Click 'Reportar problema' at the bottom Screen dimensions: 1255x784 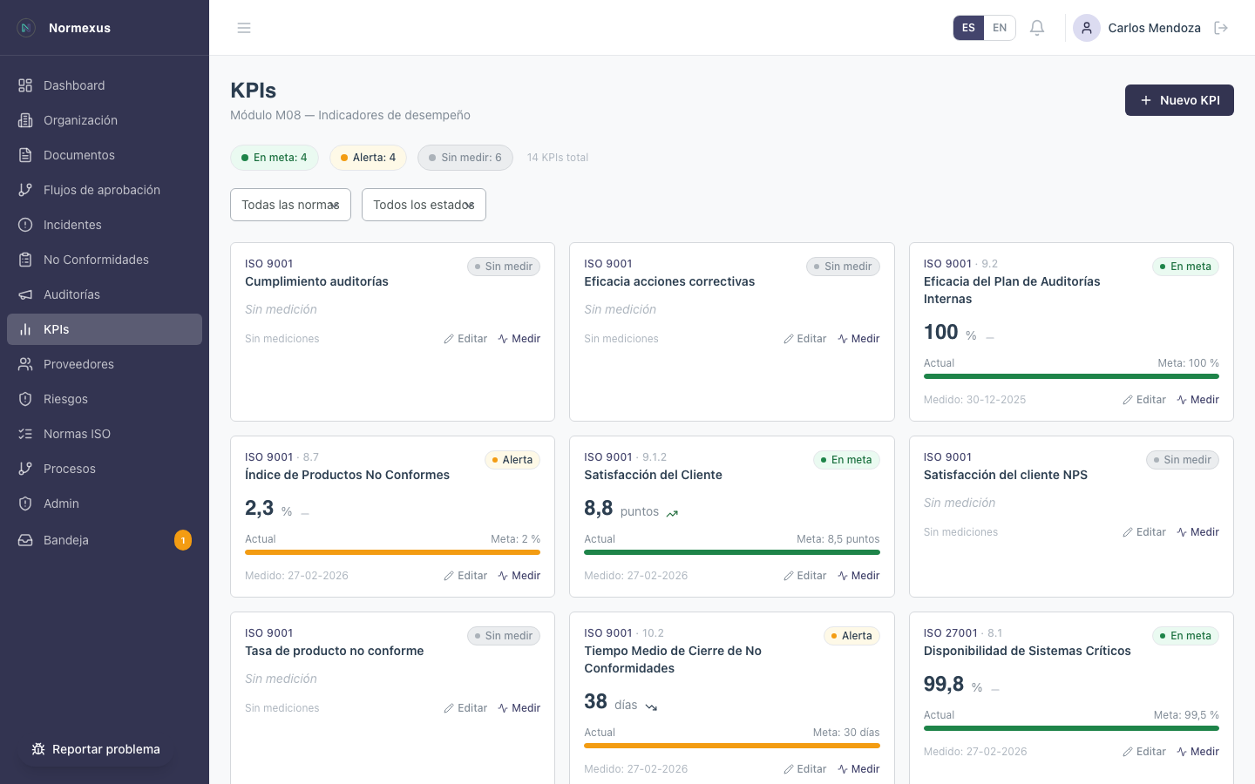[x=96, y=749]
